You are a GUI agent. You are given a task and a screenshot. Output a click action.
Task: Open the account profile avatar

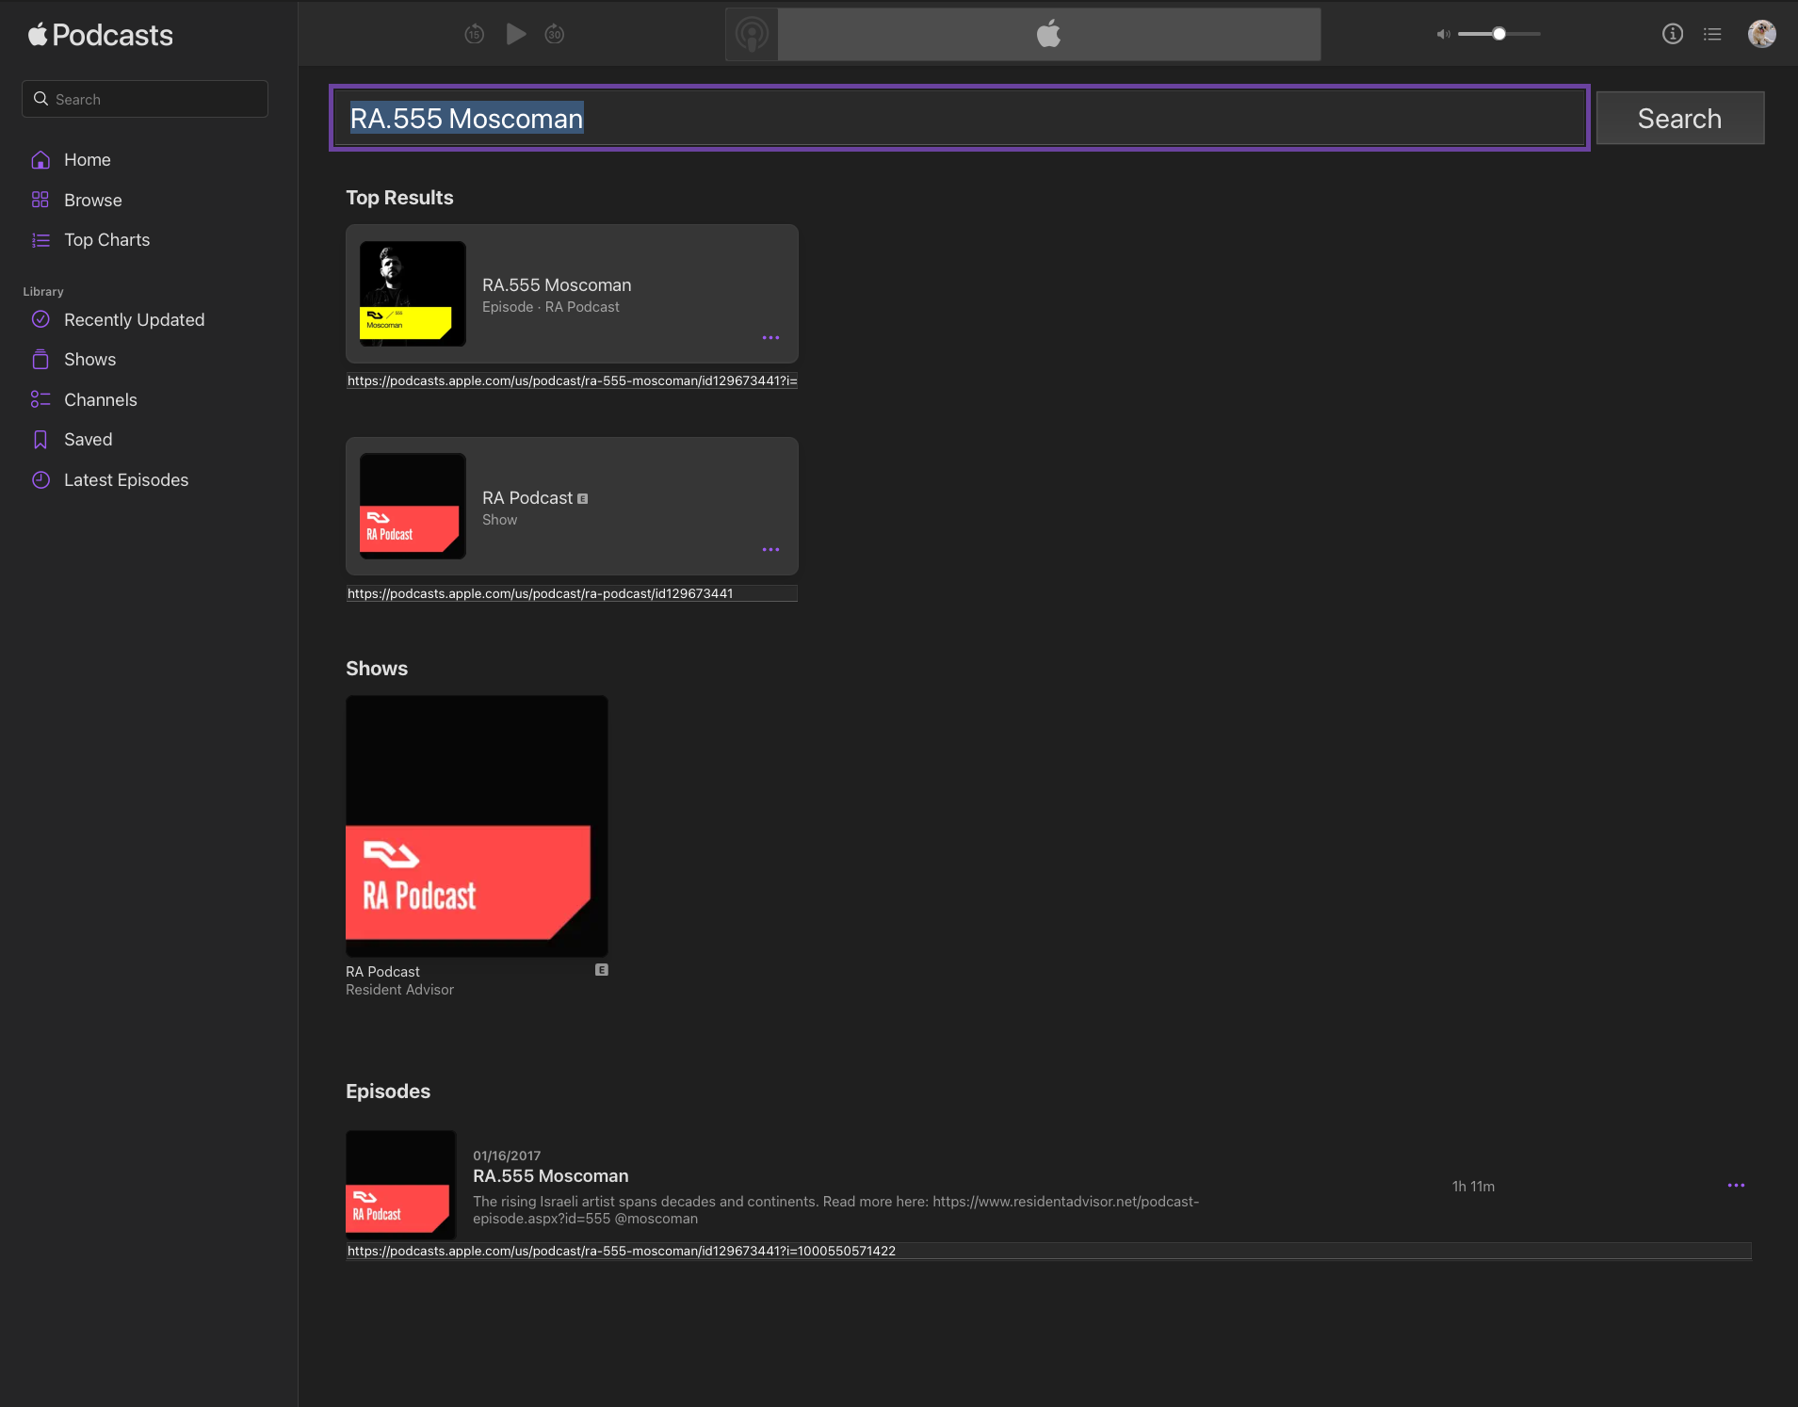1762,34
